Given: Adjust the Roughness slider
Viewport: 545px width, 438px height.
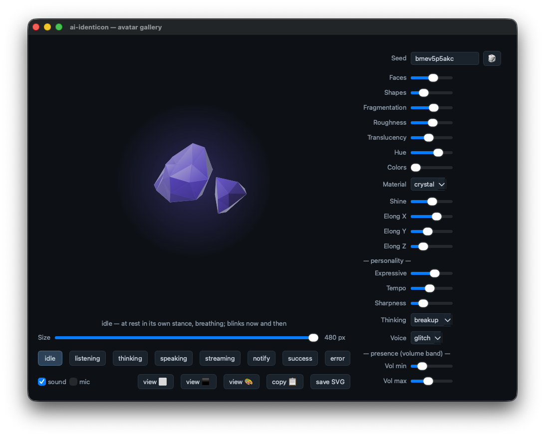Looking at the screenshot, I should [x=431, y=123].
